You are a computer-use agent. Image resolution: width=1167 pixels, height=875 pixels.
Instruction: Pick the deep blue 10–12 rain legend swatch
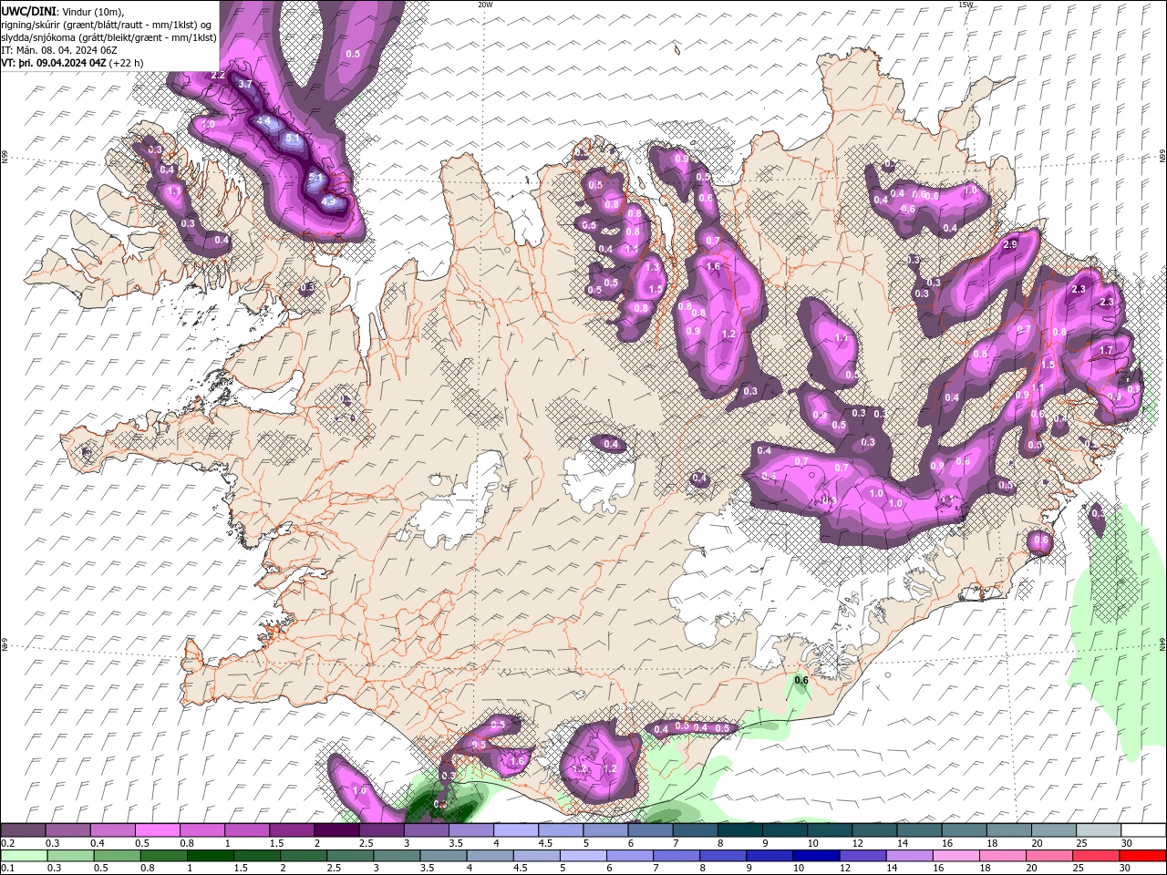pyautogui.click(x=815, y=856)
